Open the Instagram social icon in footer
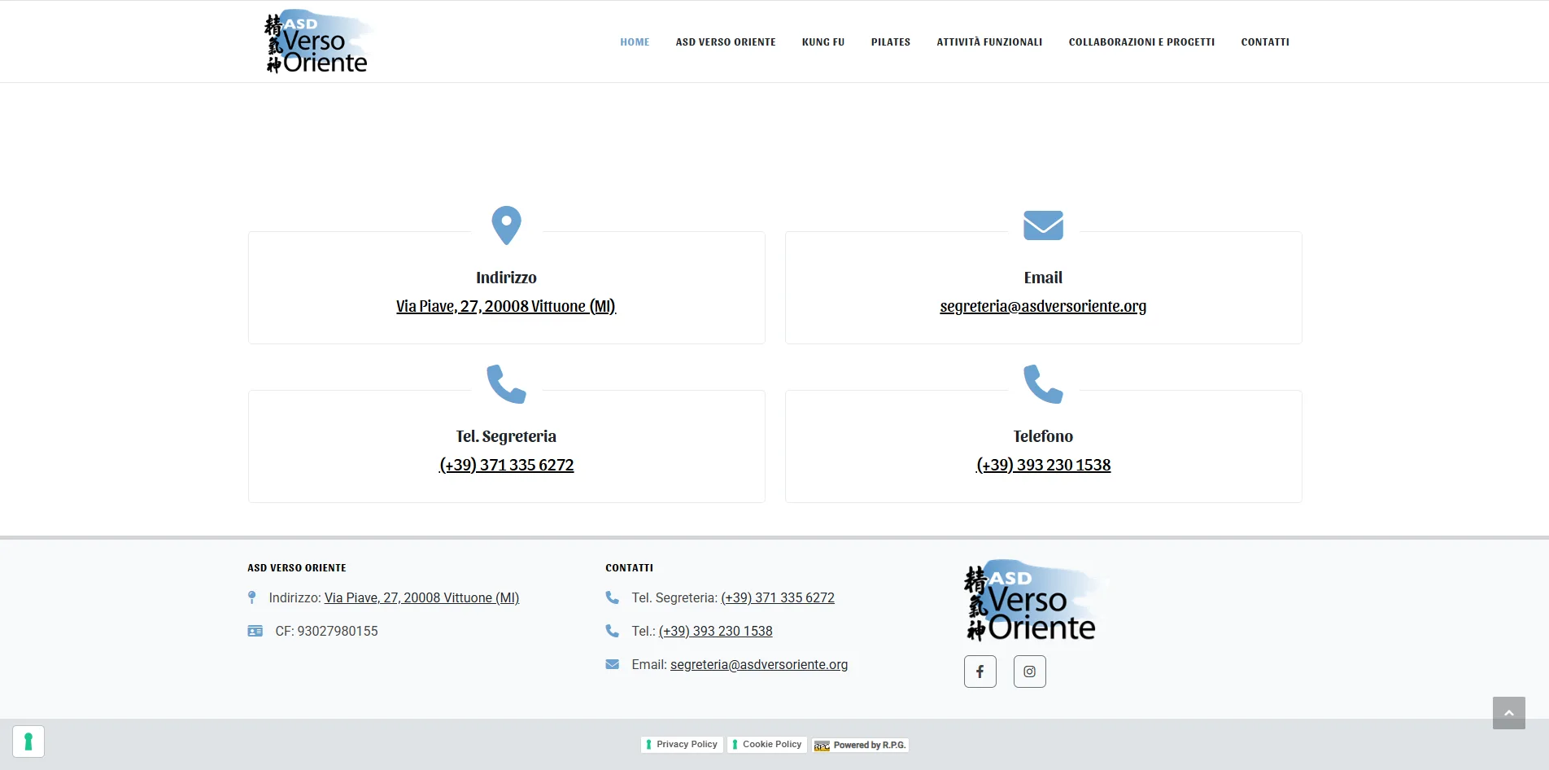Image resolution: width=1549 pixels, height=770 pixels. [1030, 672]
